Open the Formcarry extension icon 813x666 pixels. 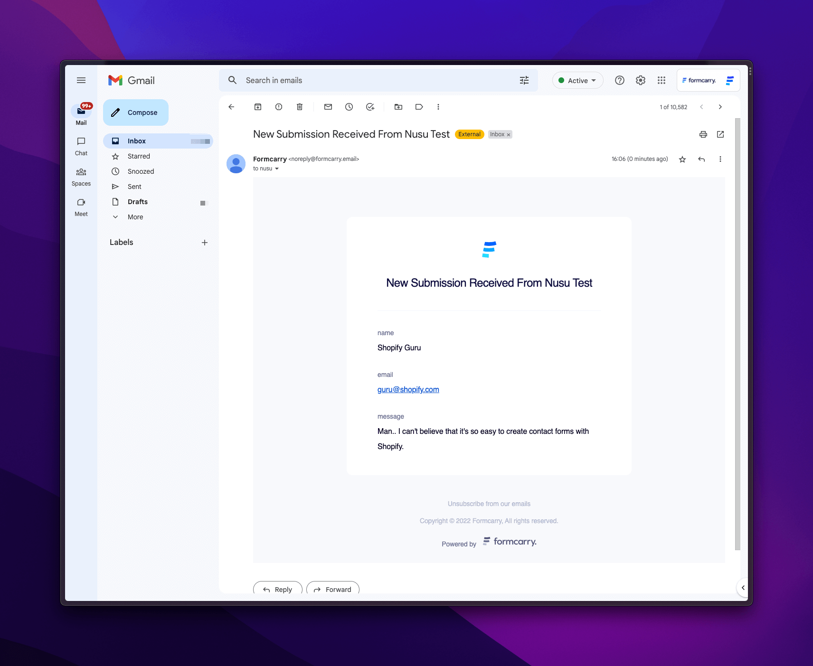point(730,80)
